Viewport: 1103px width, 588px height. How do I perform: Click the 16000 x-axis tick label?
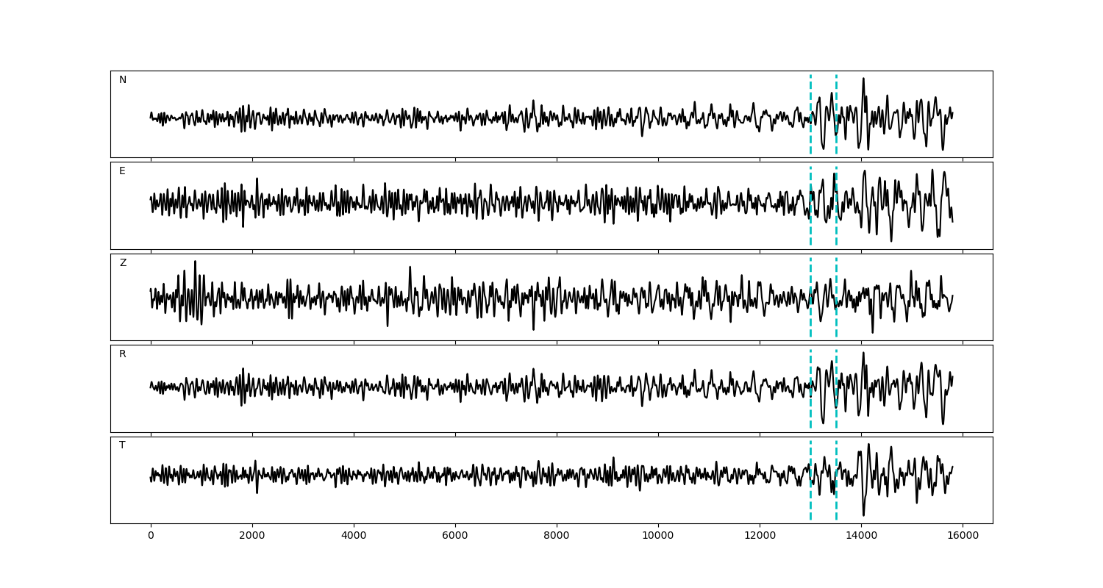(963, 536)
